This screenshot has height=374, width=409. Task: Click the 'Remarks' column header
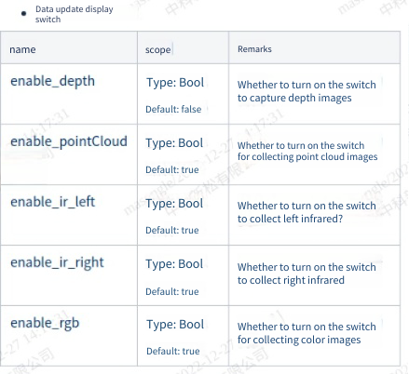pyautogui.click(x=254, y=49)
